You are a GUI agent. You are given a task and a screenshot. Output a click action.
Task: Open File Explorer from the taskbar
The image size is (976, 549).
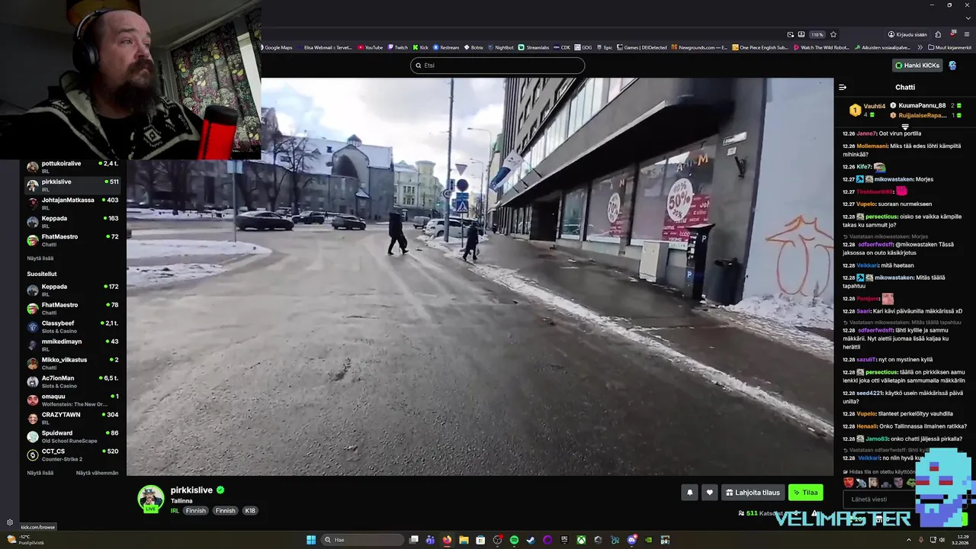coord(464,540)
